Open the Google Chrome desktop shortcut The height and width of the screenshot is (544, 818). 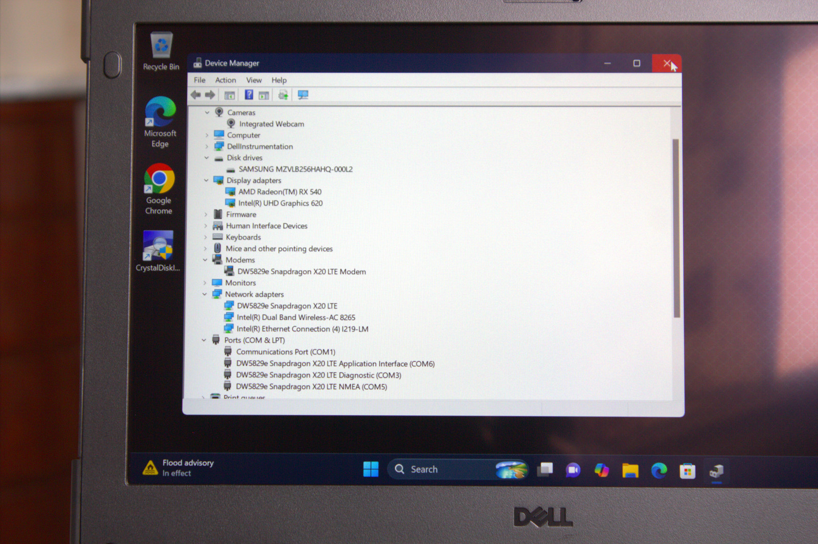tap(159, 189)
